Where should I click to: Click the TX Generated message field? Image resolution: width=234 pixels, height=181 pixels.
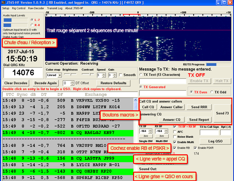click(x=163, y=93)
